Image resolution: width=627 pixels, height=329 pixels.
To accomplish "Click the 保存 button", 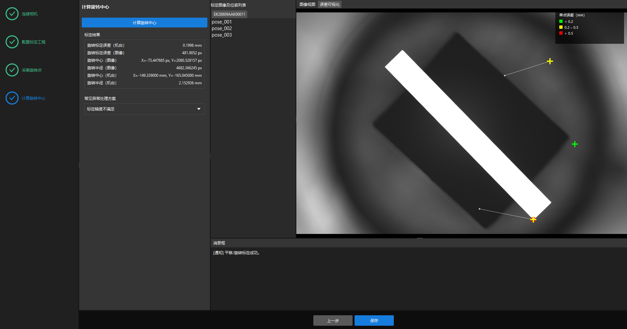I will coord(374,321).
